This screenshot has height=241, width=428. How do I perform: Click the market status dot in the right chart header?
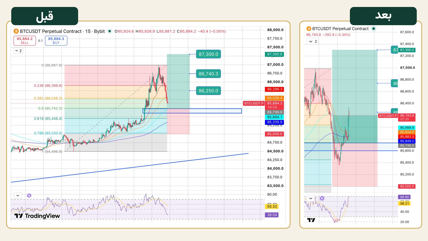tap(374, 28)
